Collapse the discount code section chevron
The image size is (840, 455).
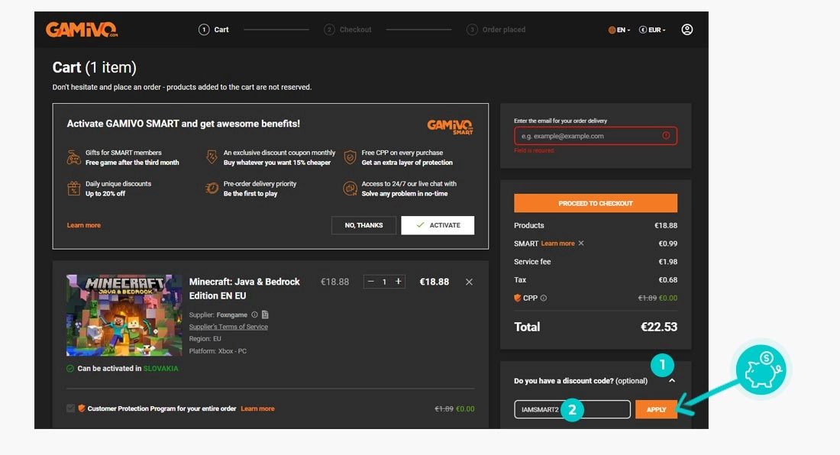point(672,381)
